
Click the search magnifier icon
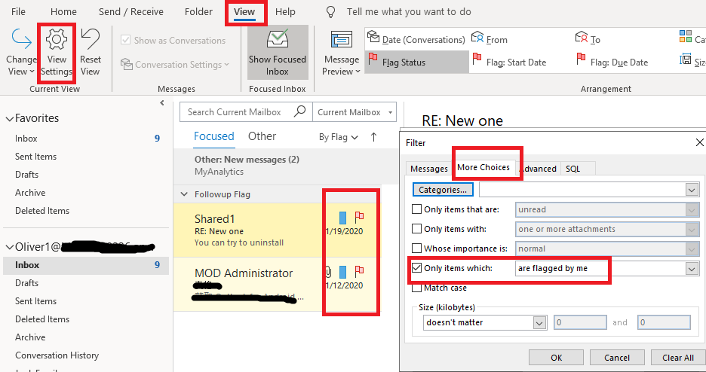(x=299, y=111)
